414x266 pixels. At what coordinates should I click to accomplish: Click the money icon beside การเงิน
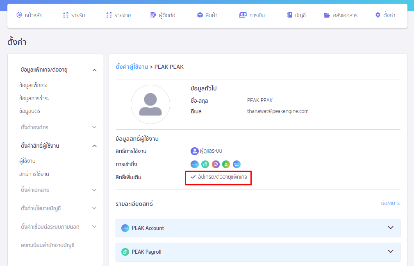[x=243, y=15]
